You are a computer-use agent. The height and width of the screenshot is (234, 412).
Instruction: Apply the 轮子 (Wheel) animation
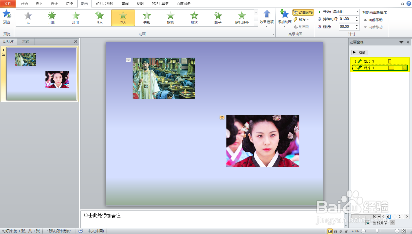coord(218,18)
